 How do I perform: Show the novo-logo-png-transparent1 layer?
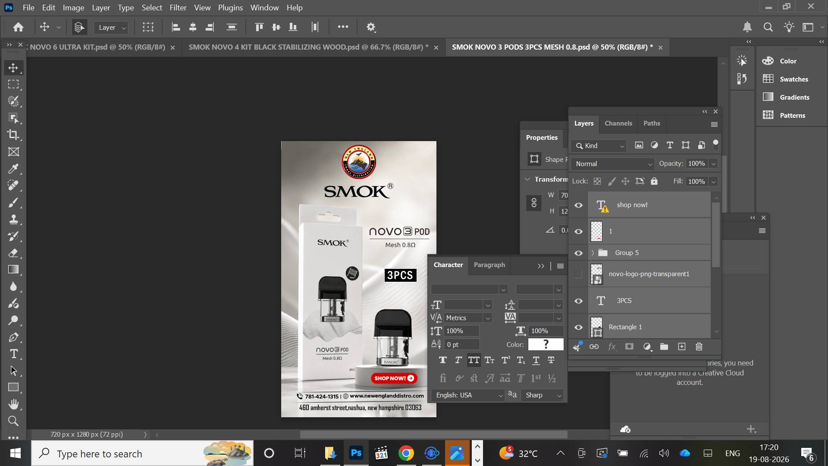click(578, 274)
